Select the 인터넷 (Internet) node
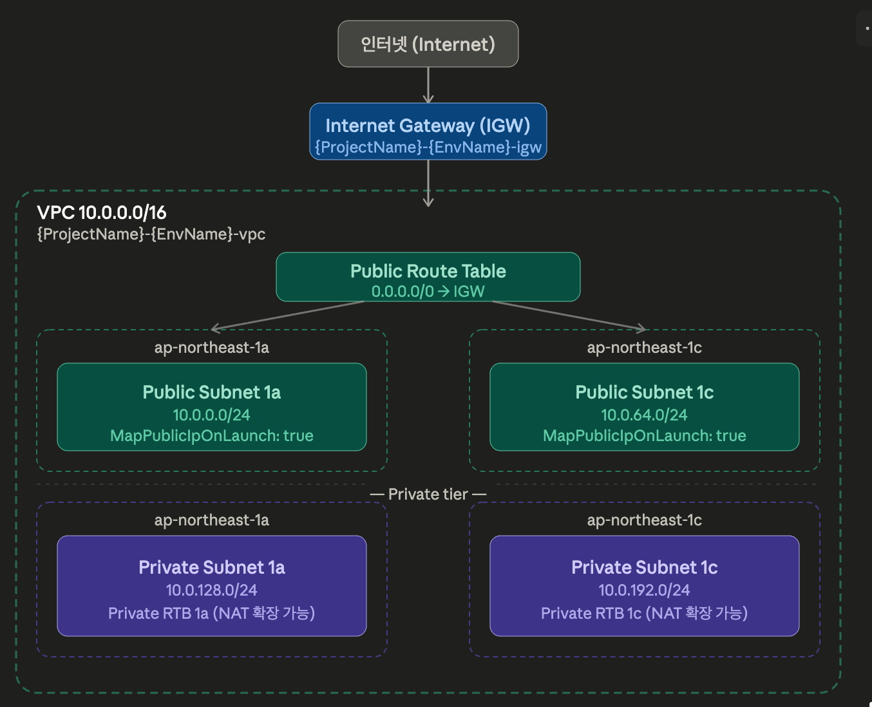The image size is (872, 707). pyautogui.click(x=428, y=44)
